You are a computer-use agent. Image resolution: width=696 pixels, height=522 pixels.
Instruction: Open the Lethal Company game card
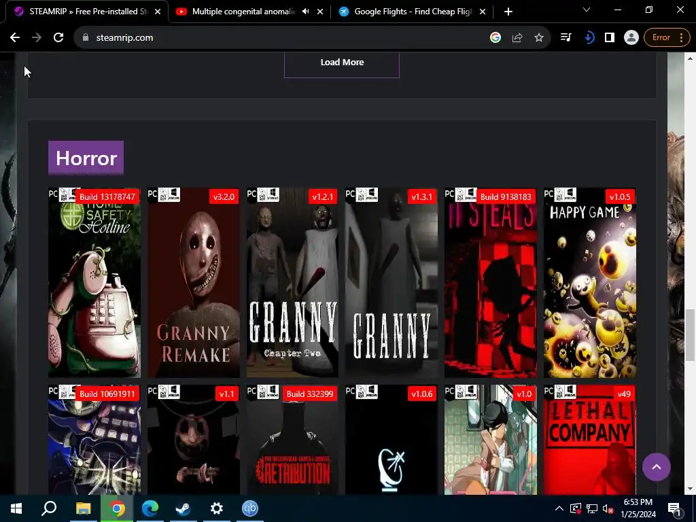(x=590, y=440)
